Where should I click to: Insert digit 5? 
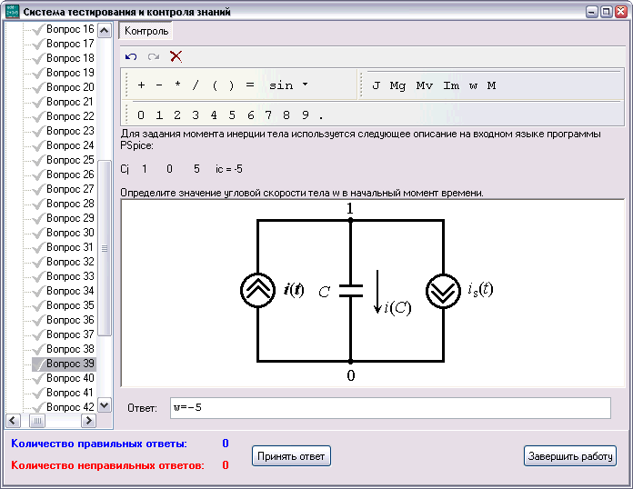[x=232, y=115]
